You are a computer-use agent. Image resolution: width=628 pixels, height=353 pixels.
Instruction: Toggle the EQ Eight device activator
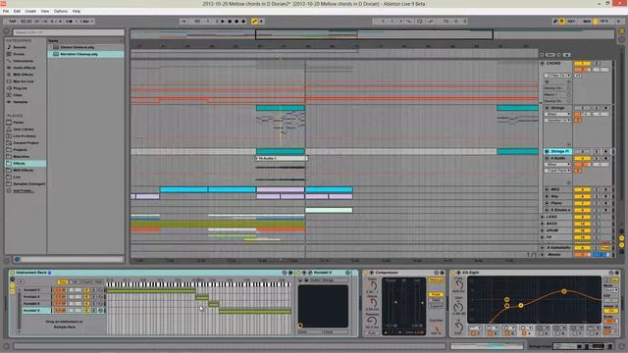[453, 273]
